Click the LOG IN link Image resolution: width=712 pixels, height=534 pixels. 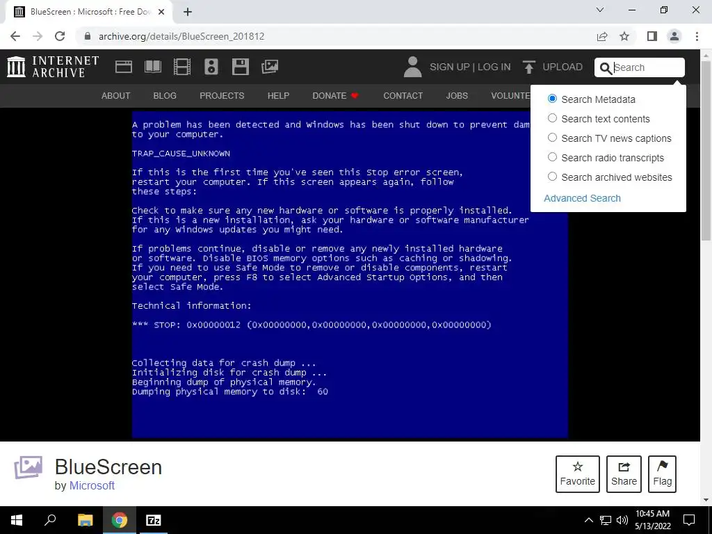[x=494, y=67]
